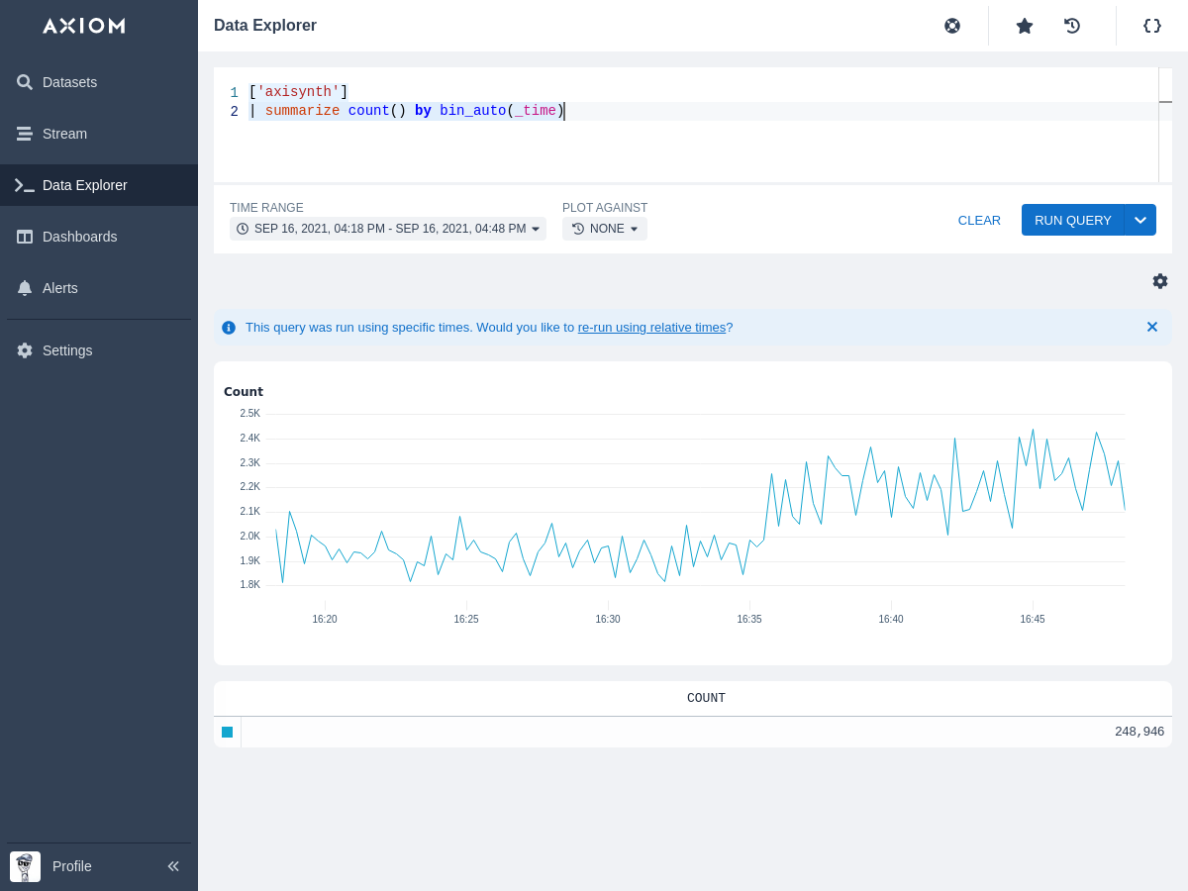Navigate to Dashboards
Screen dimensions: 1188x891
[x=79, y=237]
